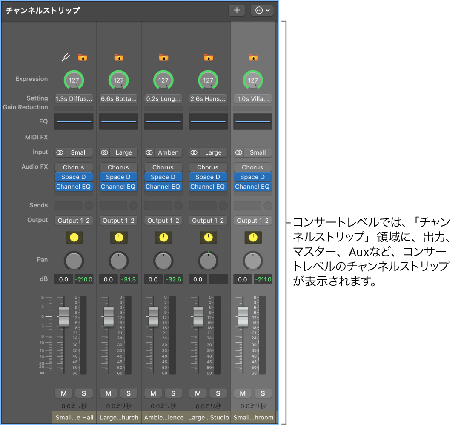Solo the last channel strip
Viewport: 461px width, 425px height.
263,393
